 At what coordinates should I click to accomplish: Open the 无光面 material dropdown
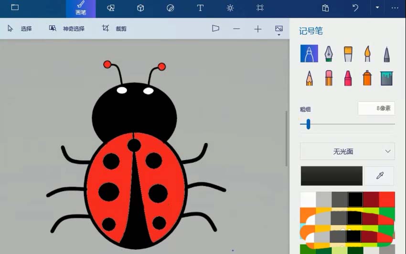[347, 152]
